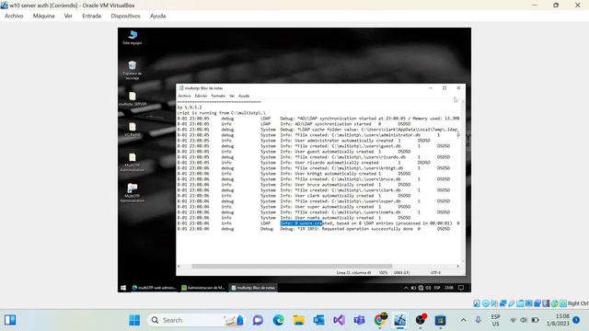Viewport: 589px width, 331px height.
Task: Click the host taskbar Search box
Action: click(196, 320)
